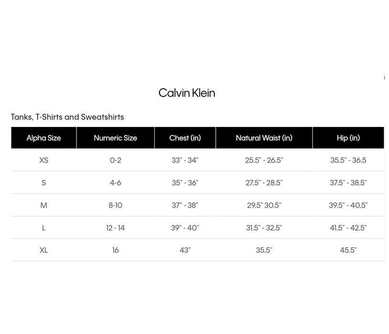Screen dimensions: 389x334
Task: Click the XS alpha size cell
Action: [44, 160]
